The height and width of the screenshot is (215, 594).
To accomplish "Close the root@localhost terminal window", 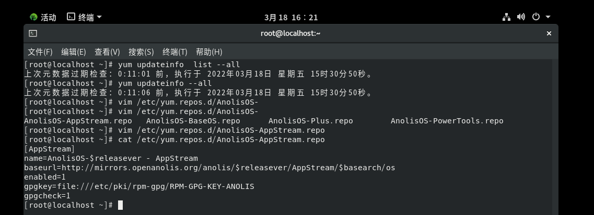I will [x=549, y=33].
